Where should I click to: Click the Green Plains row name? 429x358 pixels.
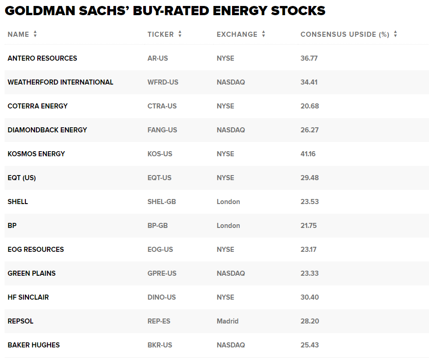coord(32,273)
